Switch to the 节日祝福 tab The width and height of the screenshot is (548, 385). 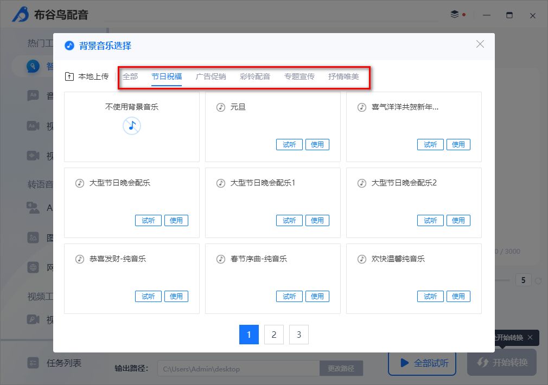(x=167, y=76)
